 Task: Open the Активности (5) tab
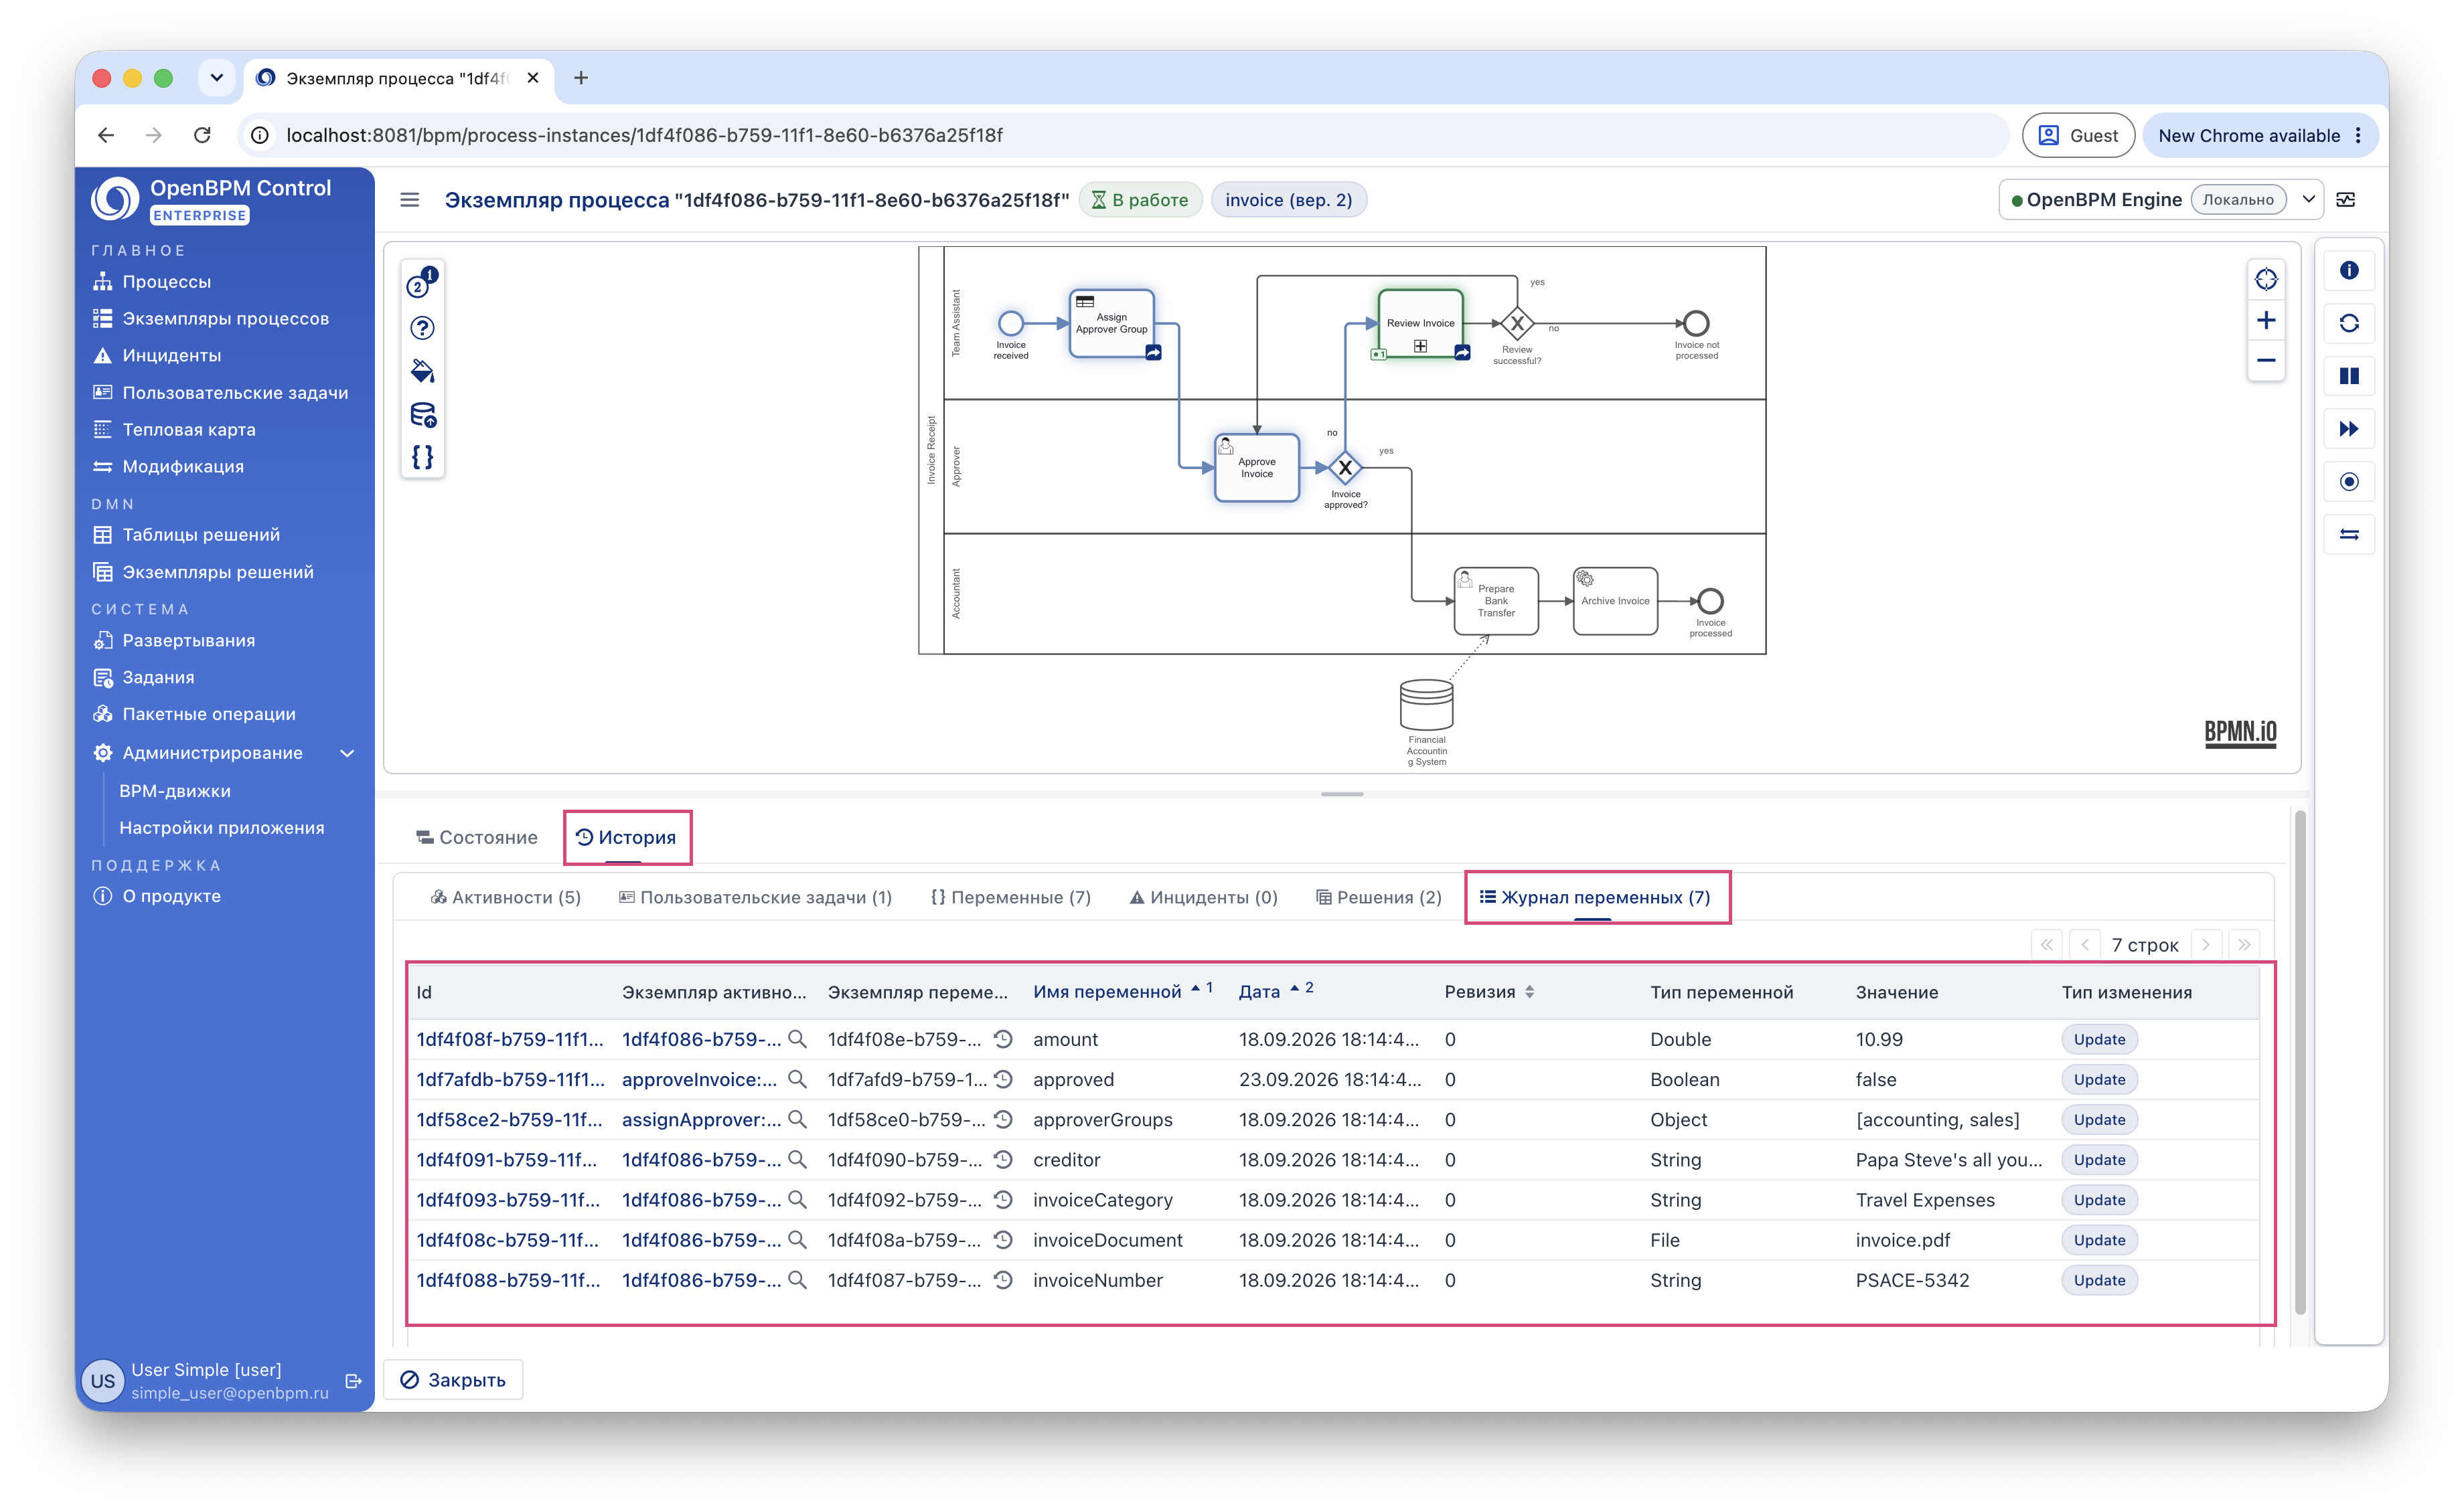[505, 897]
